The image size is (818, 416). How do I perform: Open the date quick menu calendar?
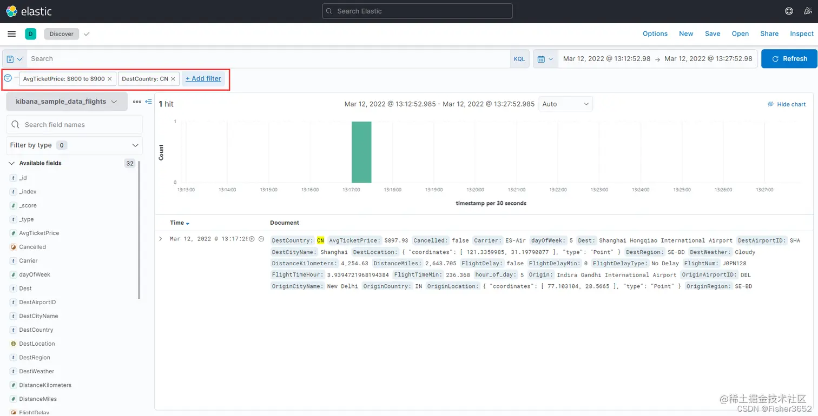point(545,59)
